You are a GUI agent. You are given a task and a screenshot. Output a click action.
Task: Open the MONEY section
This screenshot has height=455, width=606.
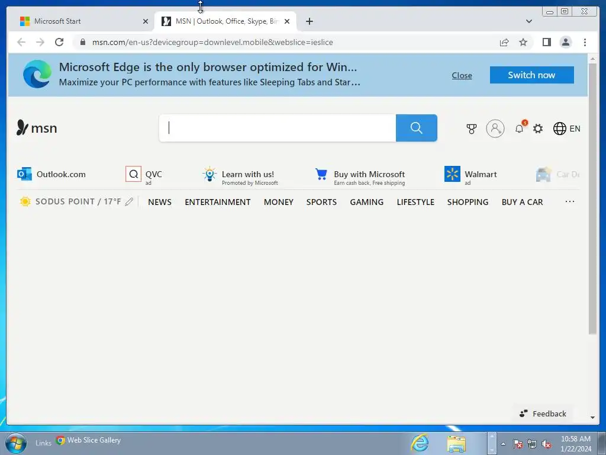(279, 202)
